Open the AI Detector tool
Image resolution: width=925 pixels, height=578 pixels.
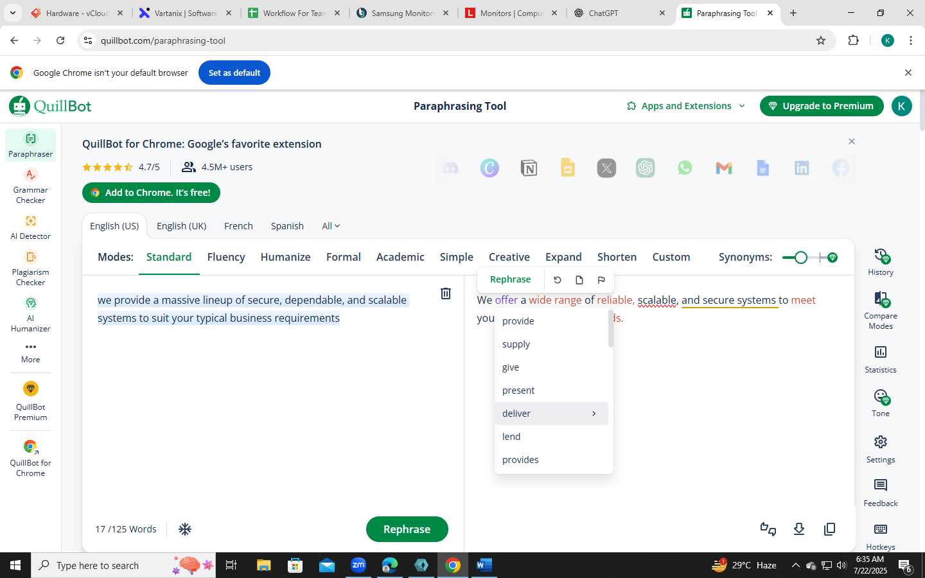30,227
